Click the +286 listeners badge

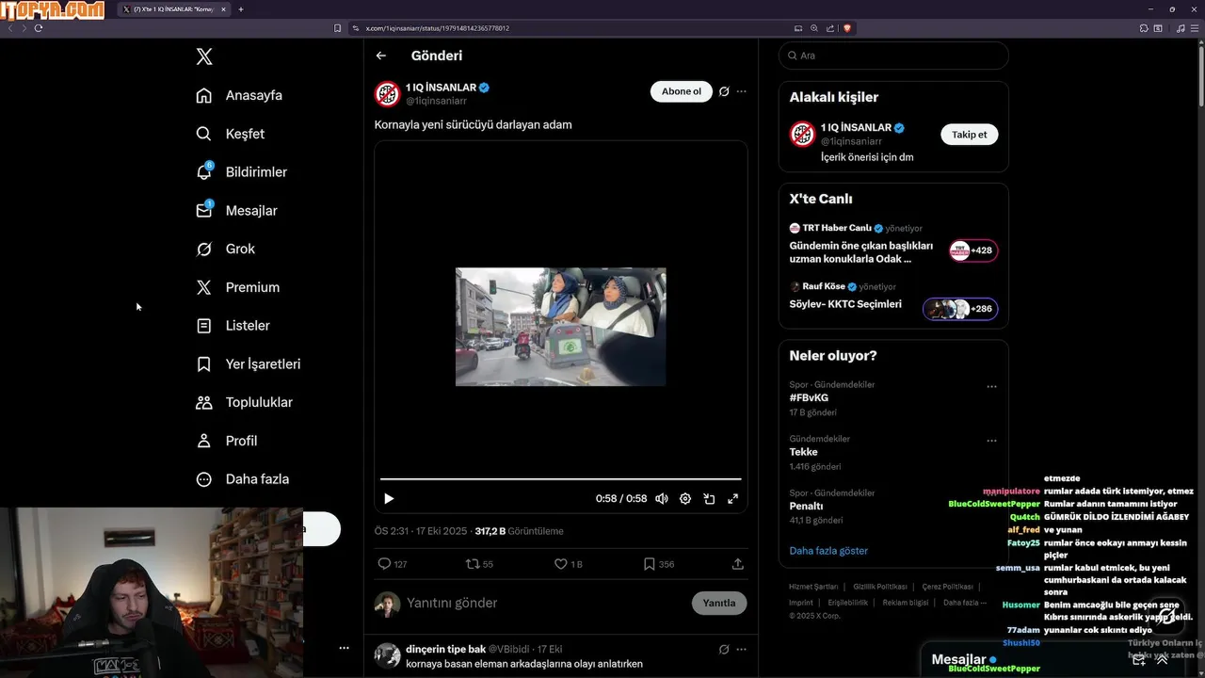point(960,309)
